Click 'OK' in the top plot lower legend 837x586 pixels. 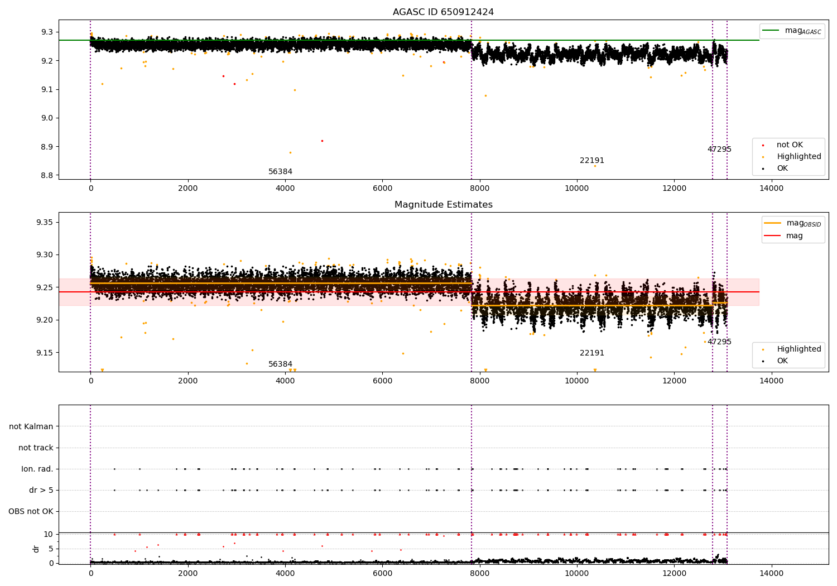pos(782,169)
